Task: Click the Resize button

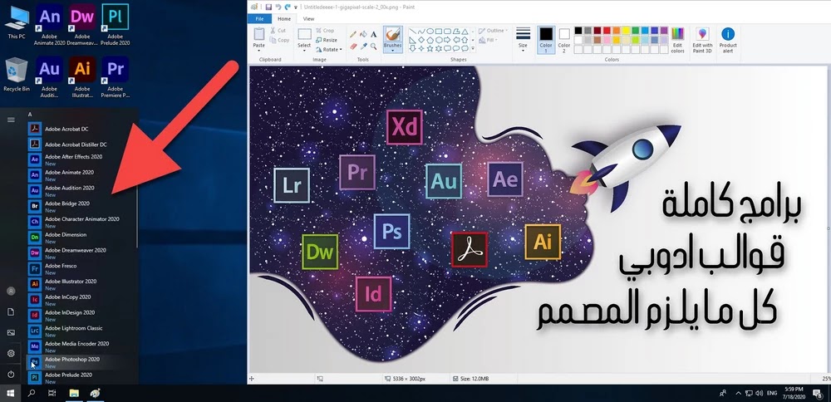Action: (x=327, y=40)
